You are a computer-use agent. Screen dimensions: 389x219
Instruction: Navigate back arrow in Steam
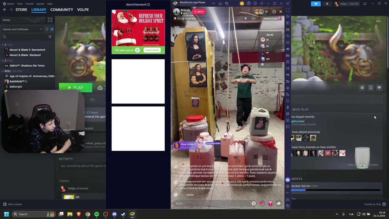tap(5, 10)
